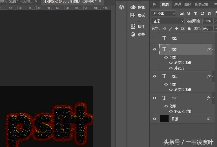Image resolution: width=217 pixels, height=147 pixels.
Task: Hide the 图1 layer
Action: click(x=154, y=76)
